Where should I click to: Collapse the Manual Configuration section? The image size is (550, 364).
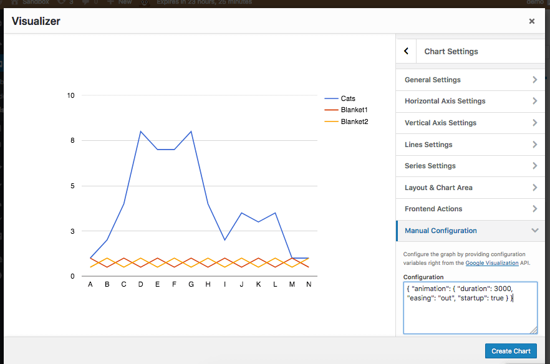534,231
